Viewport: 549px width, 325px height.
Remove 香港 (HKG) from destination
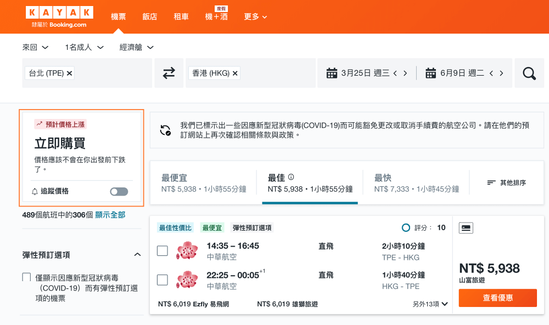(x=235, y=73)
